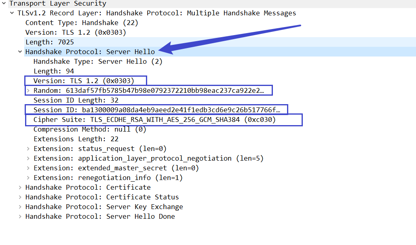Expand Handshake Protocol: Server Key Exchange
This screenshot has height=245, width=416.
tap(20, 207)
